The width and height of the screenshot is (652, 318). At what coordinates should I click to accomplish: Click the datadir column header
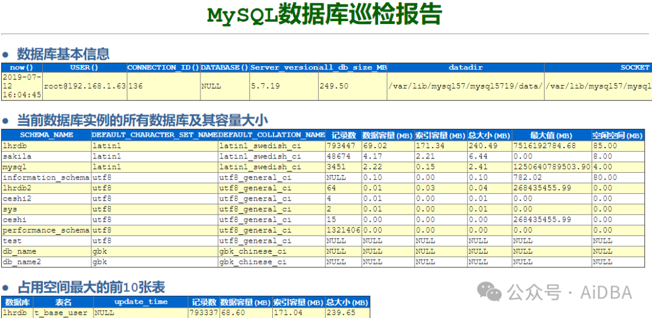465,67
